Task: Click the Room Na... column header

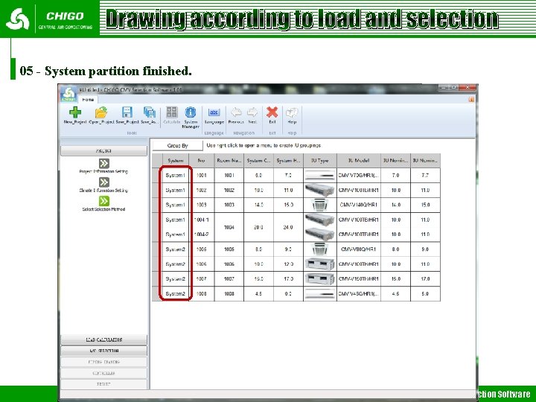Action: tap(229, 161)
